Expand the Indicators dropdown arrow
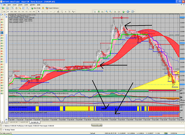This screenshot has width=185, height=135. click(x=125, y=12)
